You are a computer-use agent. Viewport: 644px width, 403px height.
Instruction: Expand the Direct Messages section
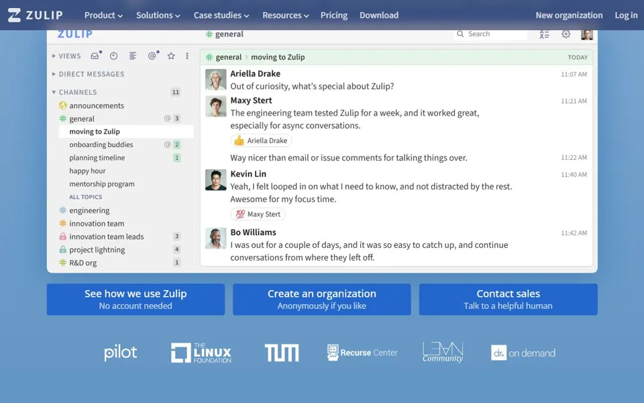tap(54, 74)
